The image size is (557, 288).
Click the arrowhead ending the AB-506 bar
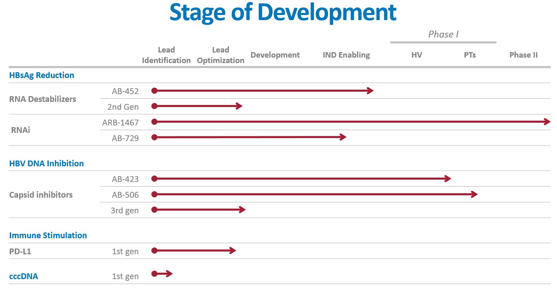click(474, 194)
